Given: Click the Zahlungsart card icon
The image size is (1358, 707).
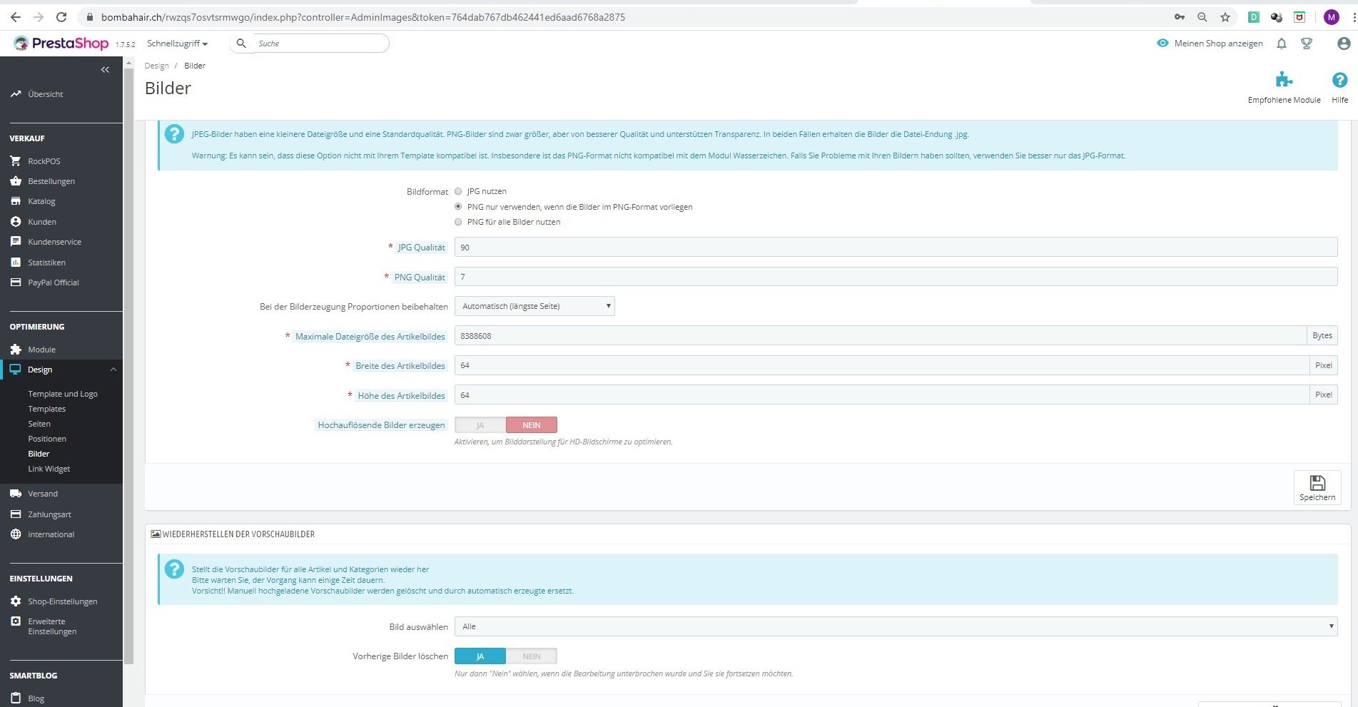Looking at the screenshot, I should coord(16,514).
